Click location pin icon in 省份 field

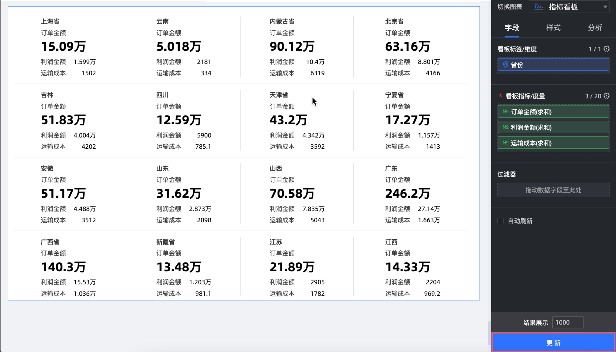click(x=505, y=65)
